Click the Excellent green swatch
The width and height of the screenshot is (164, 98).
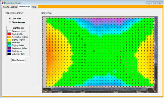[x=9, y=42]
